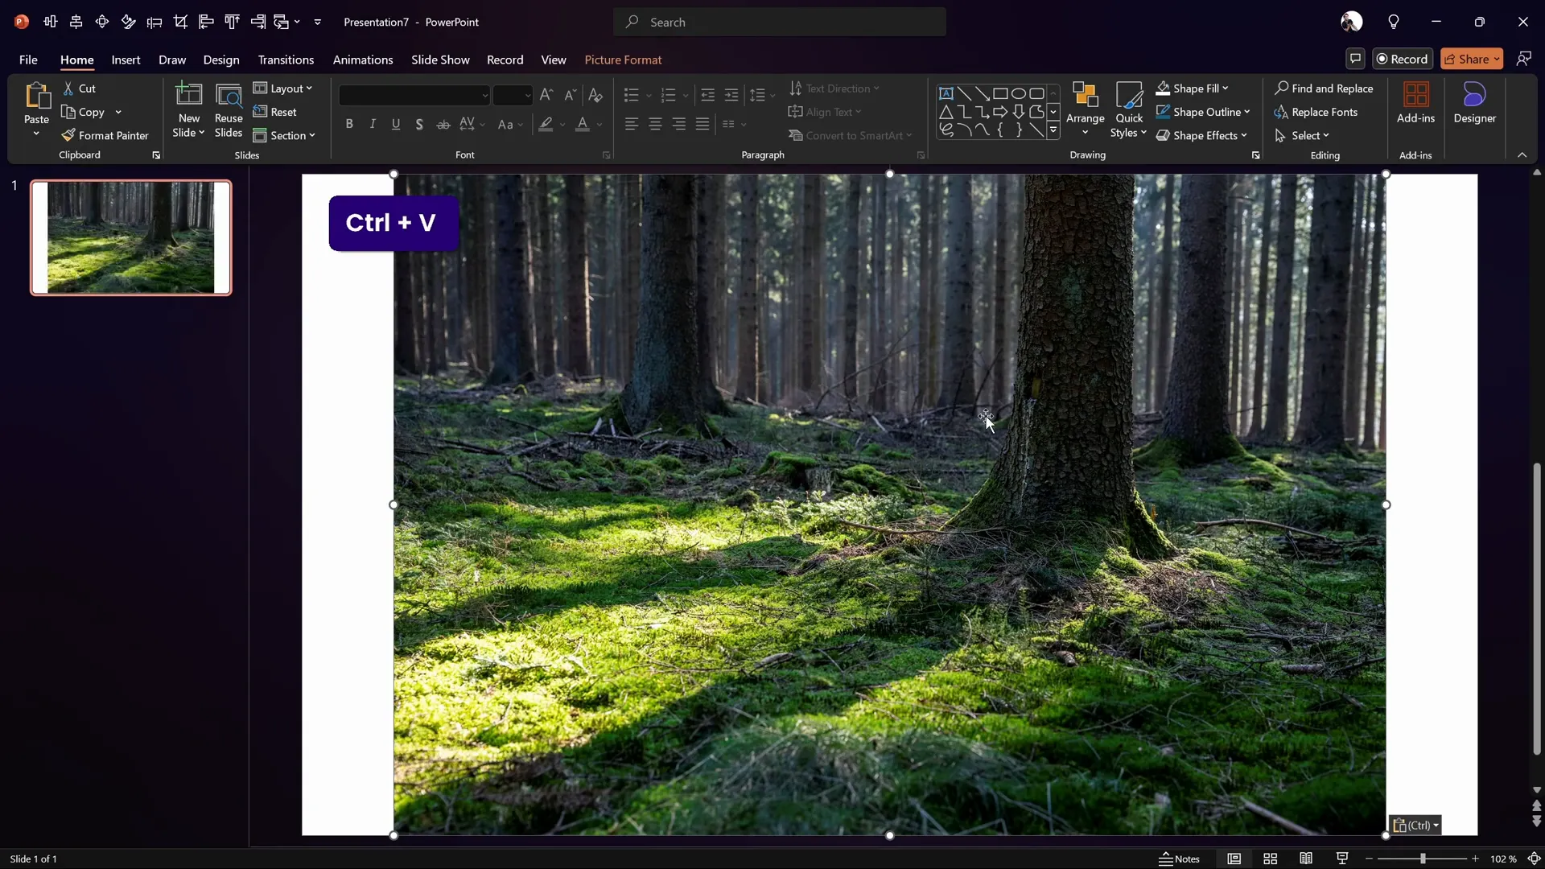1545x869 pixels.
Task: Switch to Reading view
Action: (x=1306, y=859)
